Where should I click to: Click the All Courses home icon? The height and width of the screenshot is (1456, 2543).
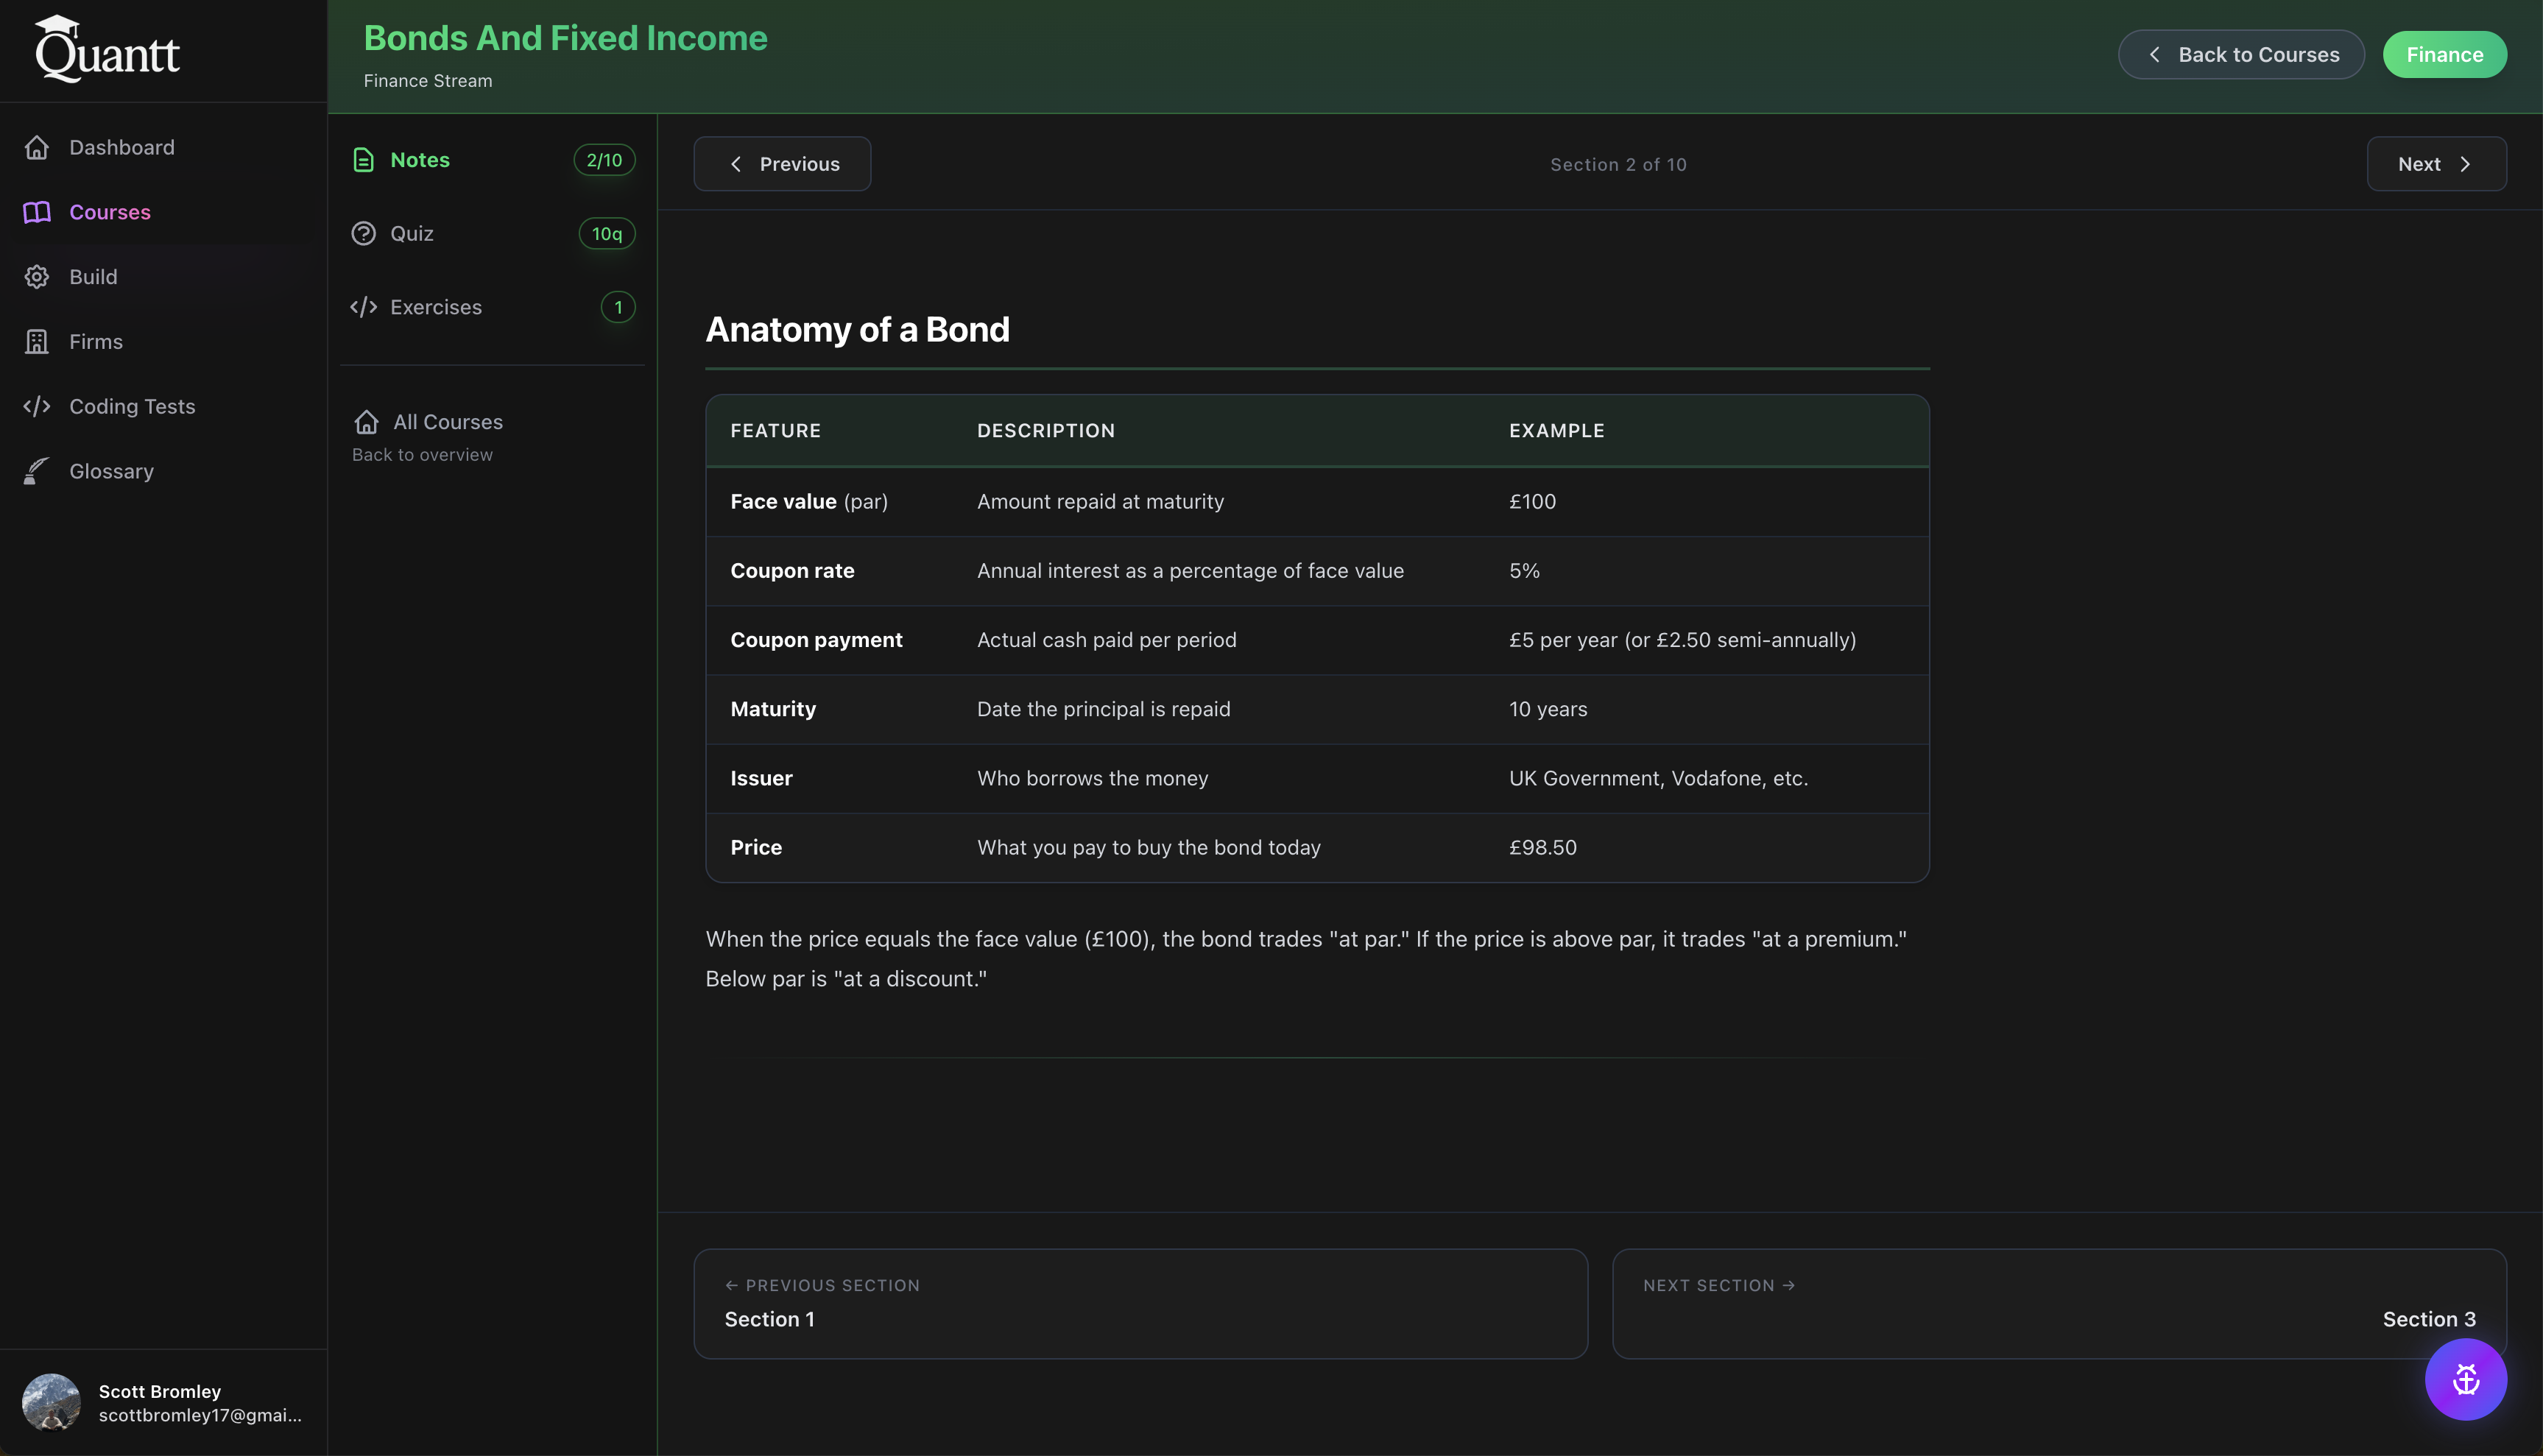[x=367, y=421]
